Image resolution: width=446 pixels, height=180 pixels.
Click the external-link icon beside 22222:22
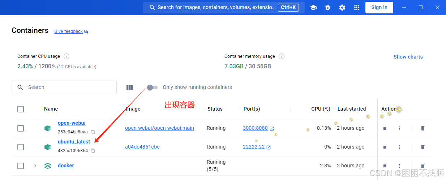(269, 147)
